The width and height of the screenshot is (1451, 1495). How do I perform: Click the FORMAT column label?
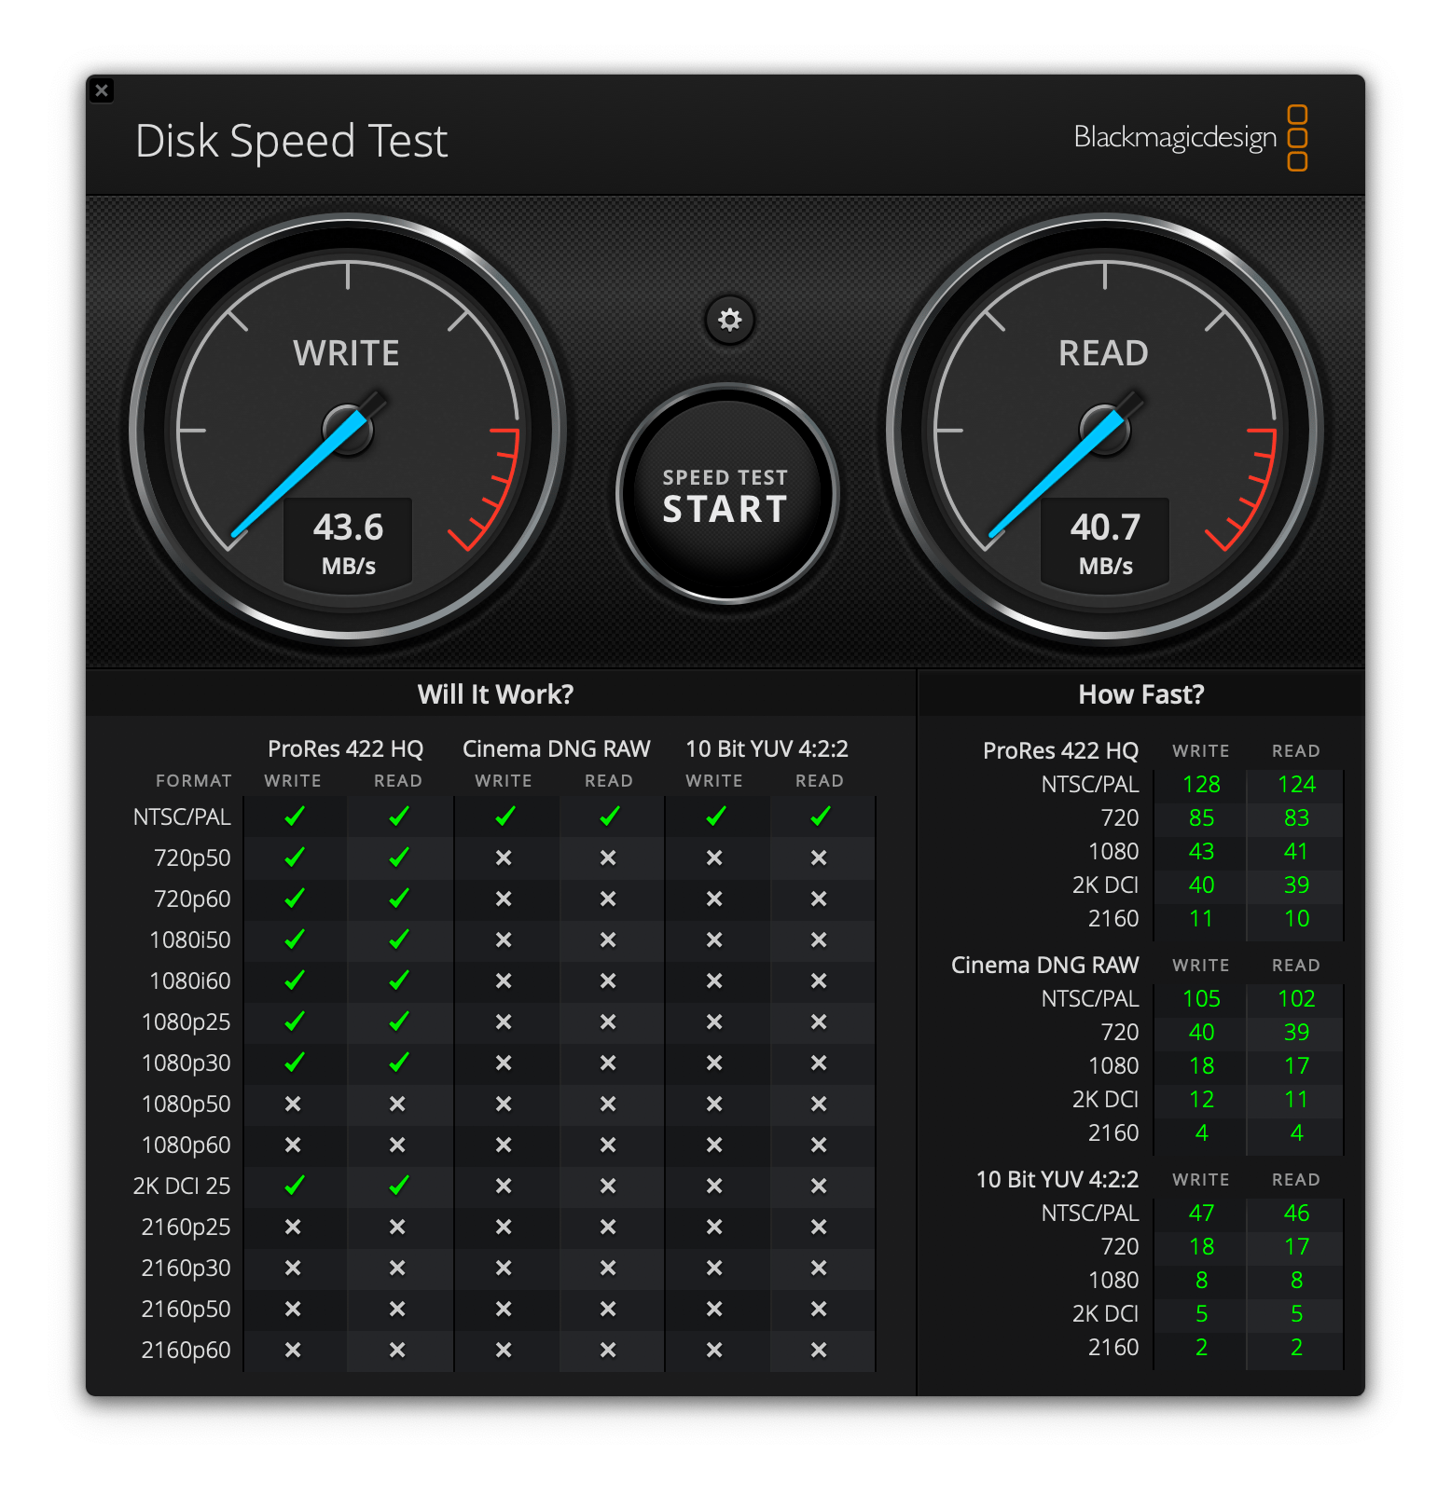tap(193, 781)
